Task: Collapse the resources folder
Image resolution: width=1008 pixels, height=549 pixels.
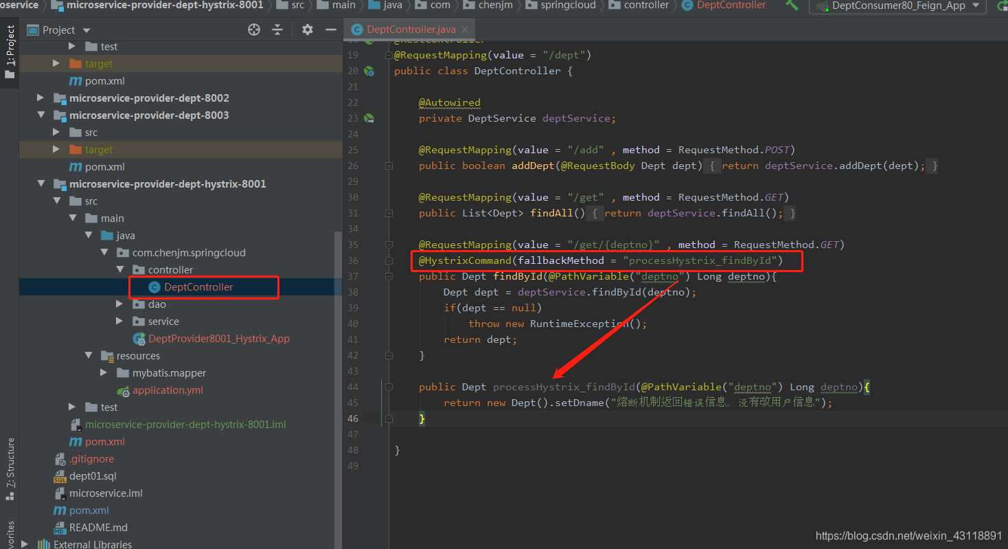Action: coord(89,356)
